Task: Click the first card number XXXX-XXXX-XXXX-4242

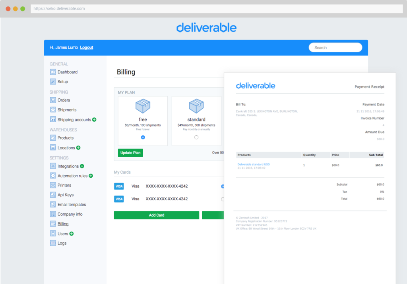Action: point(167,186)
